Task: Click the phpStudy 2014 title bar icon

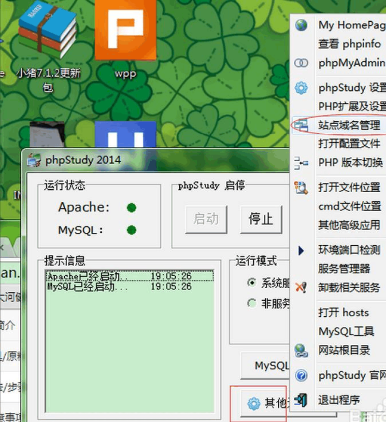Action: (x=34, y=160)
